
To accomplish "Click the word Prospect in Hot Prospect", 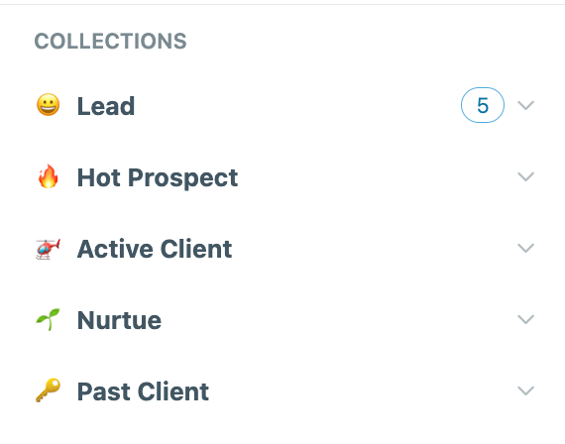I will coord(182,178).
